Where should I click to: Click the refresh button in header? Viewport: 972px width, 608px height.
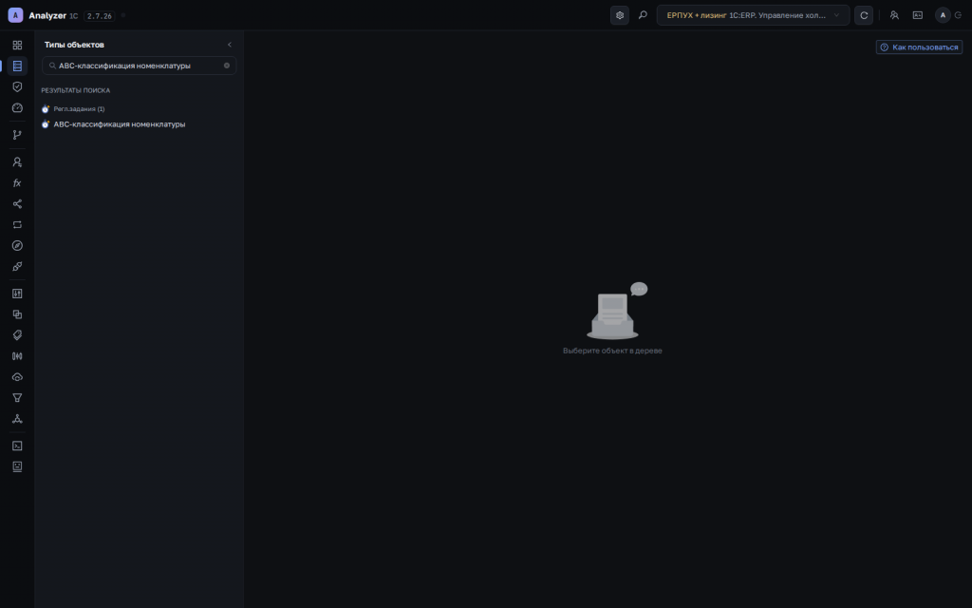[x=864, y=15]
